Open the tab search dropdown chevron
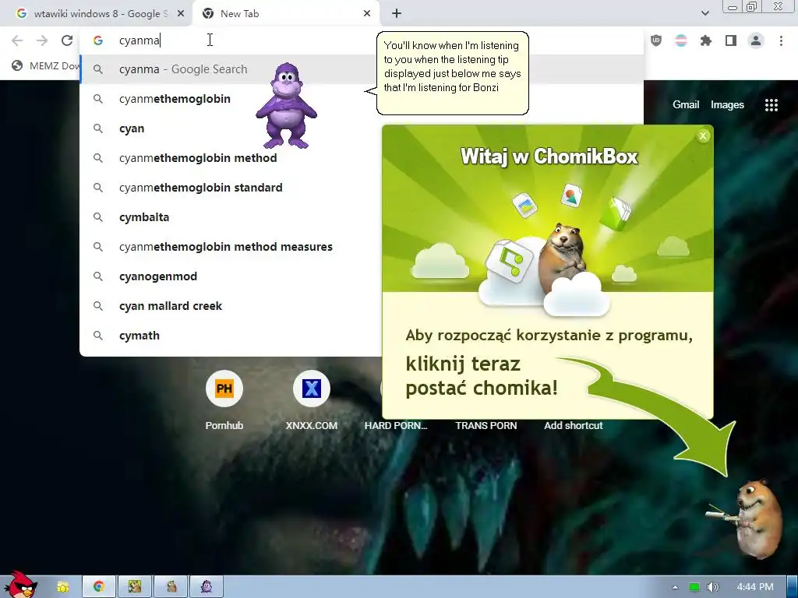Viewport: 798px width, 598px height. pyautogui.click(x=704, y=13)
